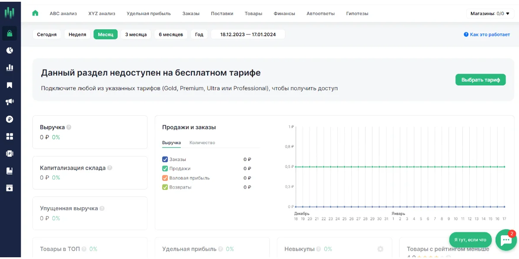Open the pie chart sidebar section

(x=10, y=51)
